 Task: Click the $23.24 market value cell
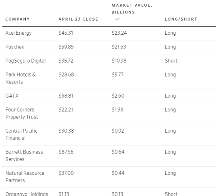pyautogui.click(x=119, y=33)
